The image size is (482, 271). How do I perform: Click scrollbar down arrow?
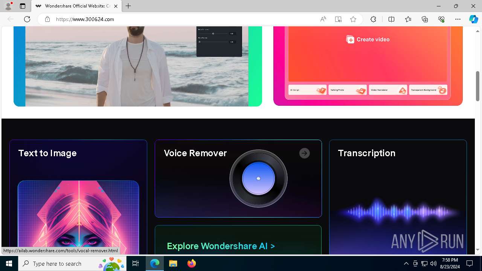[x=478, y=250]
